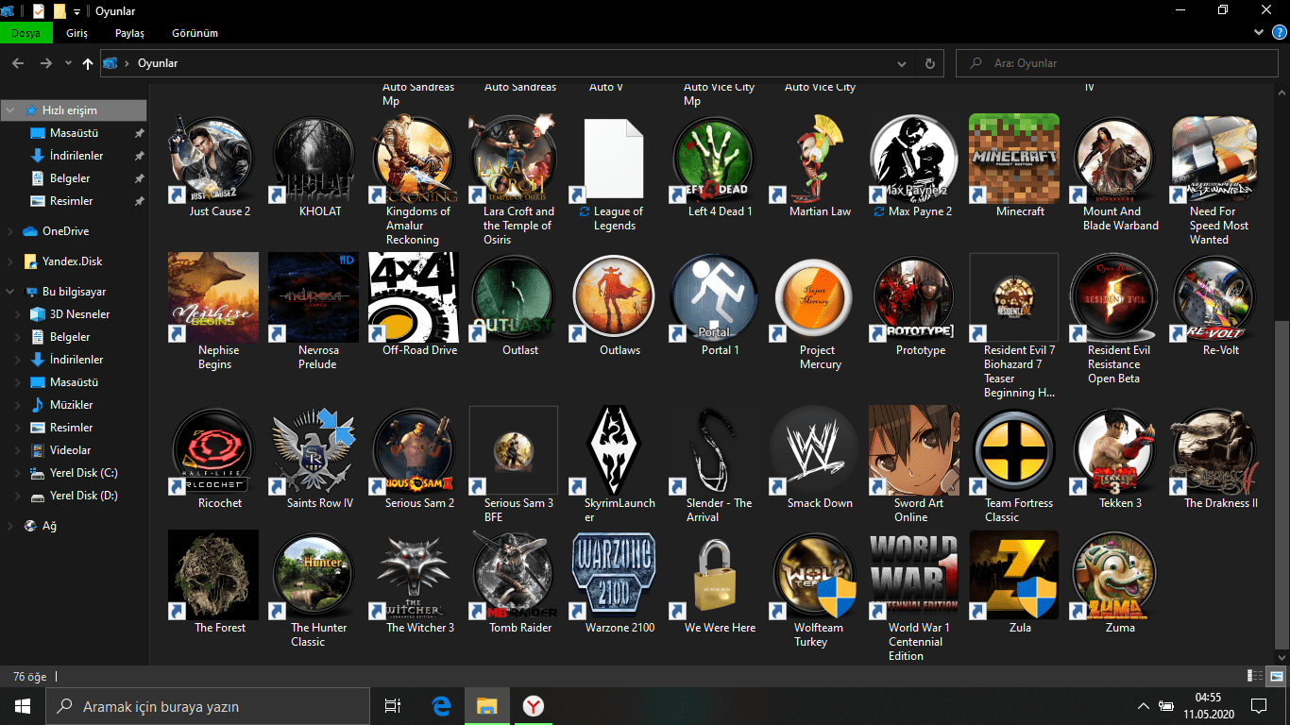Open Videolar in the navigation pane
Viewport: 1290px width, 725px height.
coord(71,450)
